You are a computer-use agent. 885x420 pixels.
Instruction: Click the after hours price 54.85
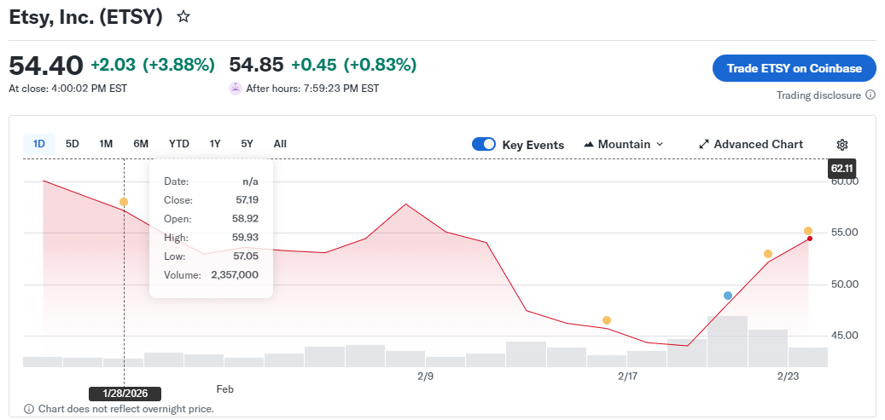click(x=256, y=66)
